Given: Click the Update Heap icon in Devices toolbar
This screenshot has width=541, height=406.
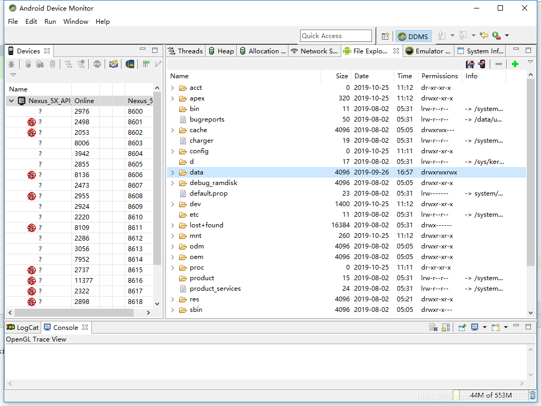Looking at the screenshot, I should click(29, 64).
